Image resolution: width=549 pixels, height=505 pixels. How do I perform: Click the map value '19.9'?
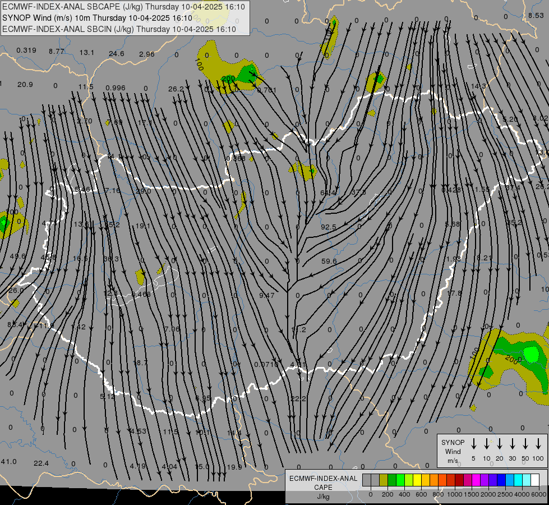[x=234, y=467]
